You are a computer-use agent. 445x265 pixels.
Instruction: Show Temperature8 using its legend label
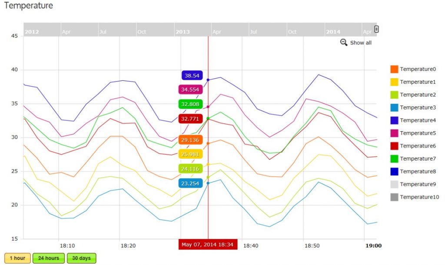pyautogui.click(x=418, y=171)
